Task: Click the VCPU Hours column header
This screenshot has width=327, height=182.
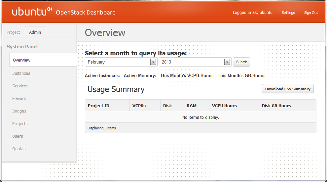Action: pyautogui.click(x=234, y=106)
